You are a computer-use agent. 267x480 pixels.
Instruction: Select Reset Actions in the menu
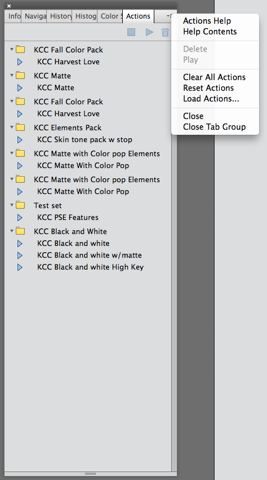208,88
